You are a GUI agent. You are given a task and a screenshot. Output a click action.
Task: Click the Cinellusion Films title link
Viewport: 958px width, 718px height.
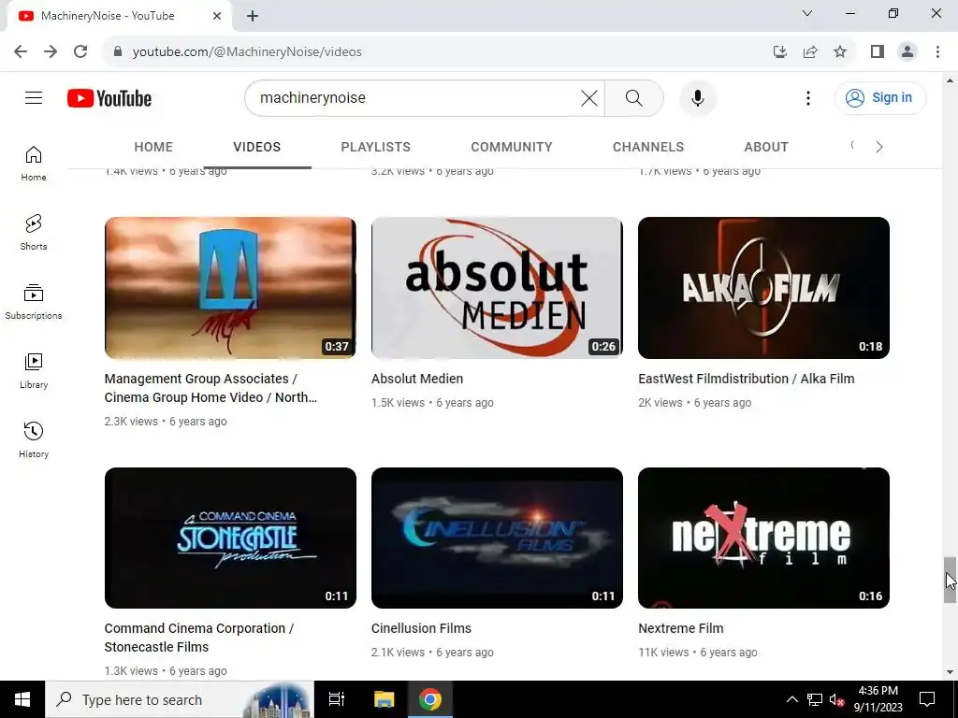422,628
